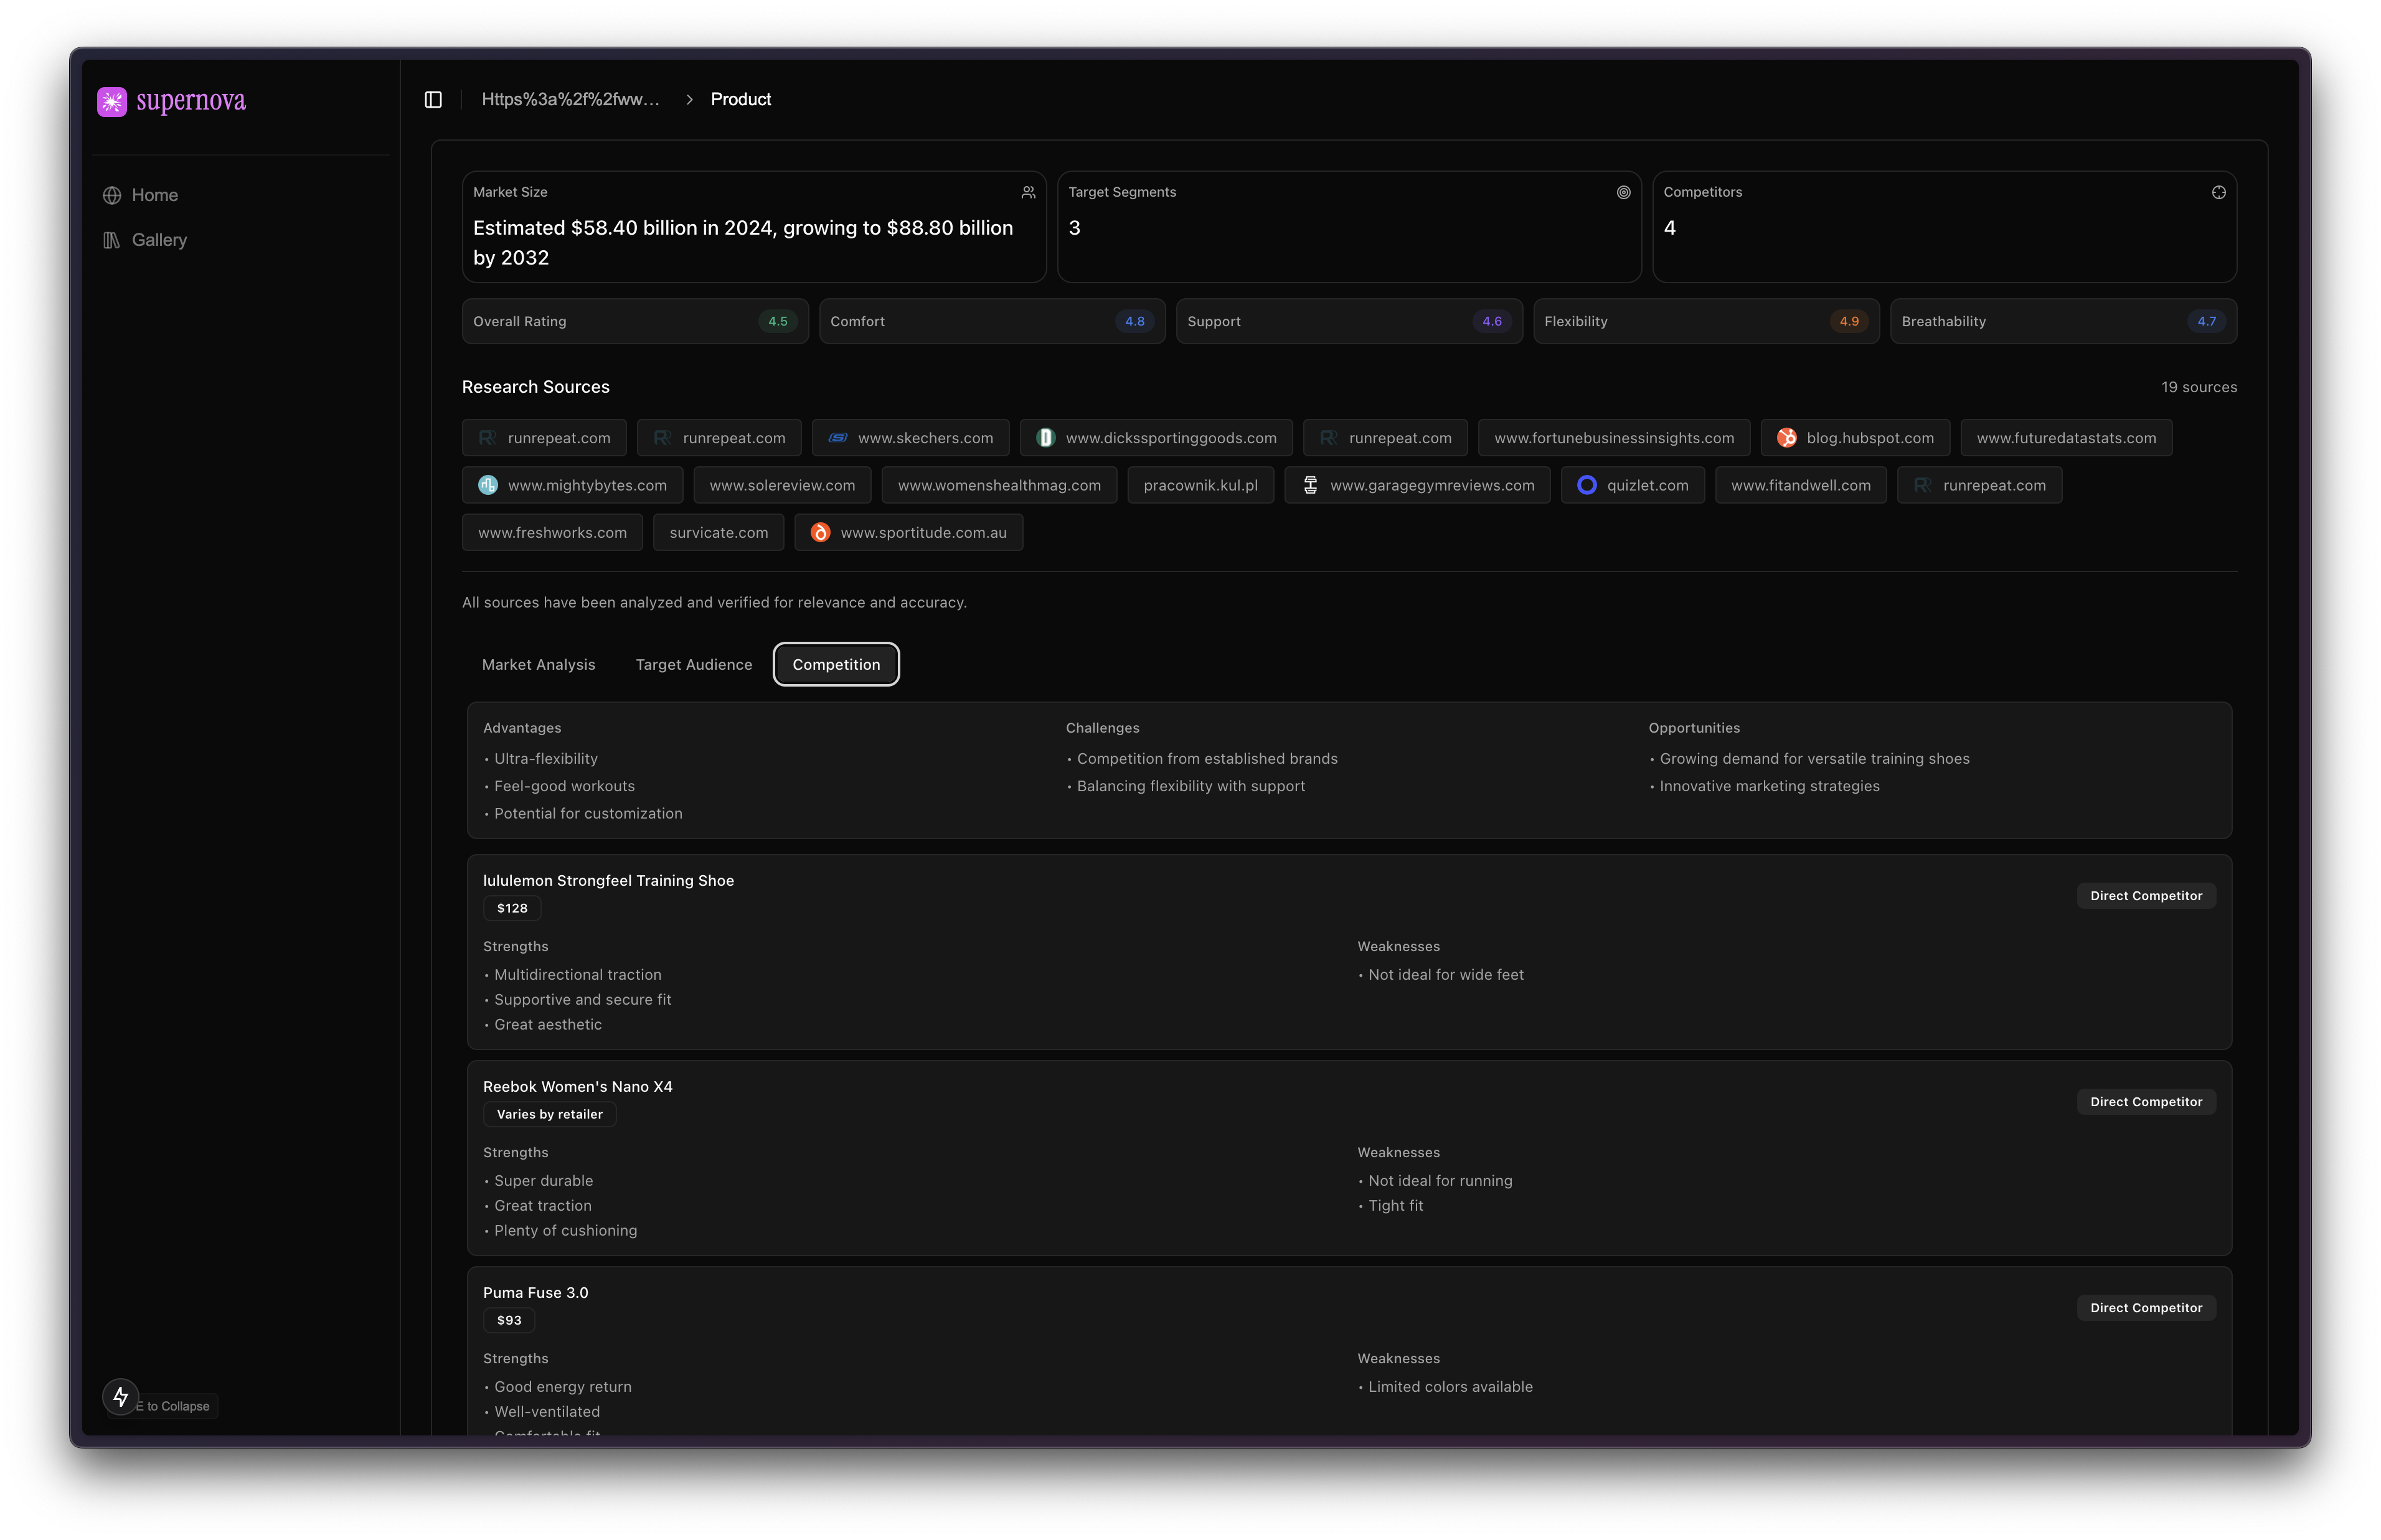This screenshot has width=2381, height=1540.
Task: Click the Reebok Varies by retailer tag
Action: point(549,1114)
